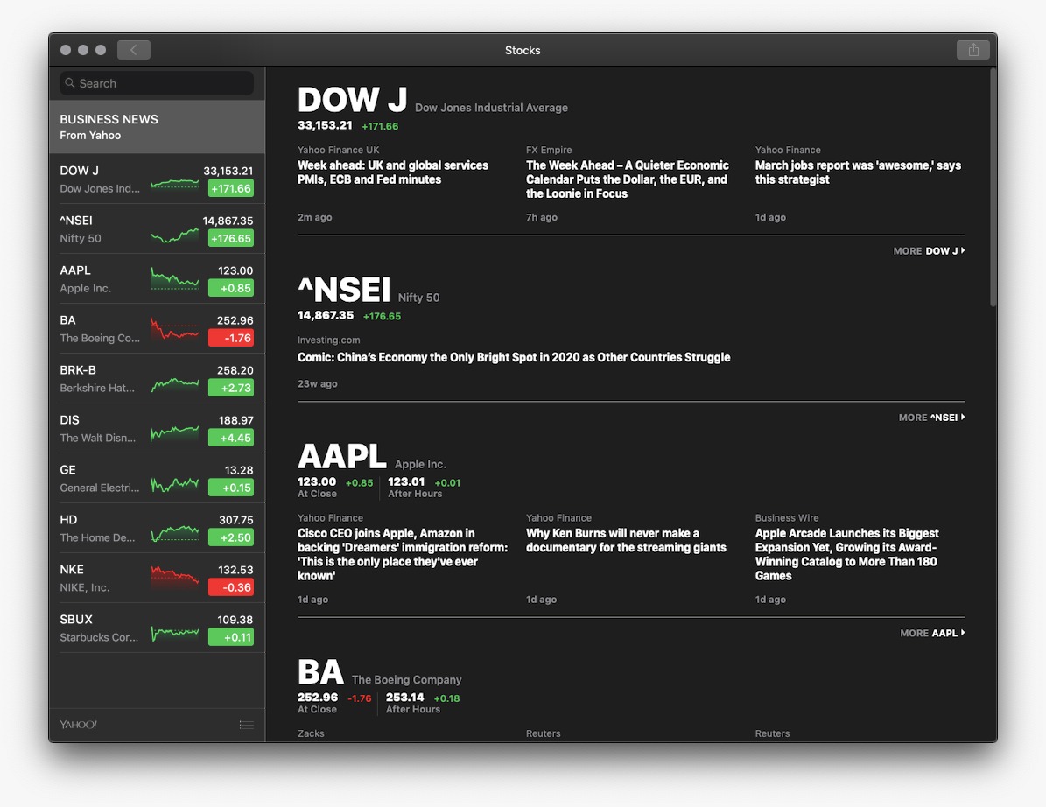
Task: Click the magnifier icon in search field
Action: coord(69,83)
